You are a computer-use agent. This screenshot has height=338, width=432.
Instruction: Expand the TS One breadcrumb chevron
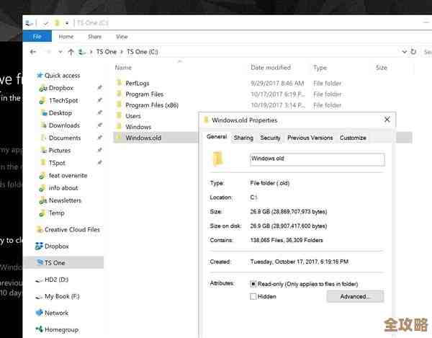coord(122,52)
